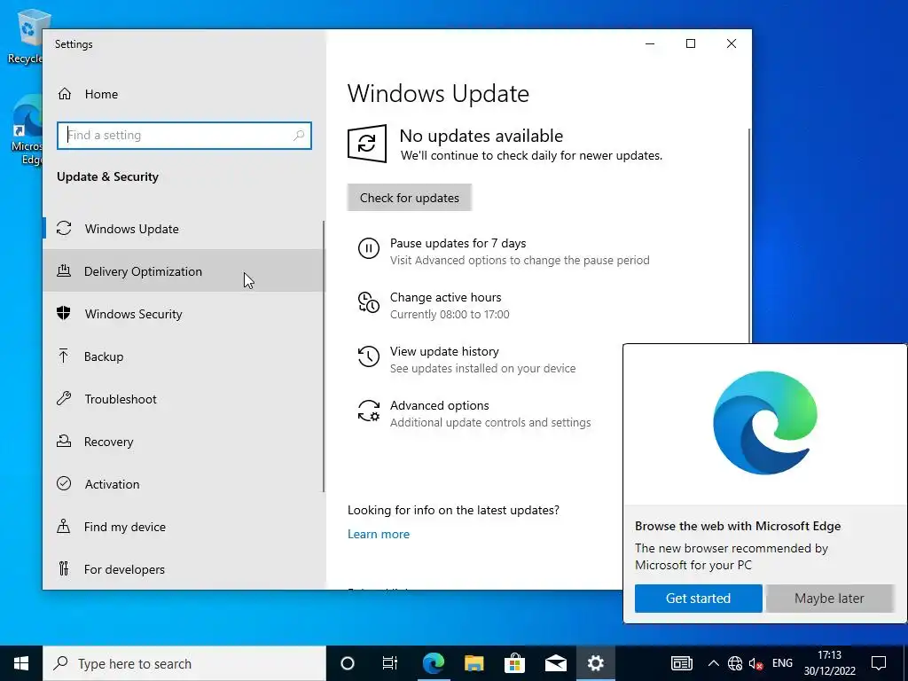Click the No updates available heading
The image size is (908, 681).
point(481,136)
